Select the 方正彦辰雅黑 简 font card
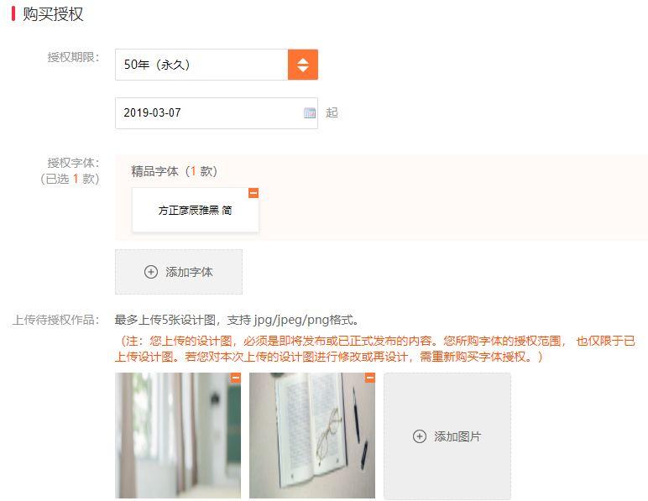The height and width of the screenshot is (501, 648). pos(195,210)
